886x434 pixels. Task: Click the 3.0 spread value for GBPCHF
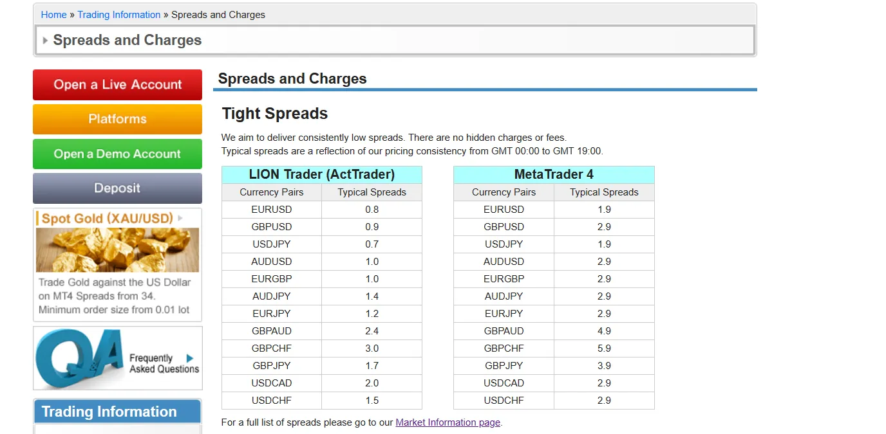(372, 348)
